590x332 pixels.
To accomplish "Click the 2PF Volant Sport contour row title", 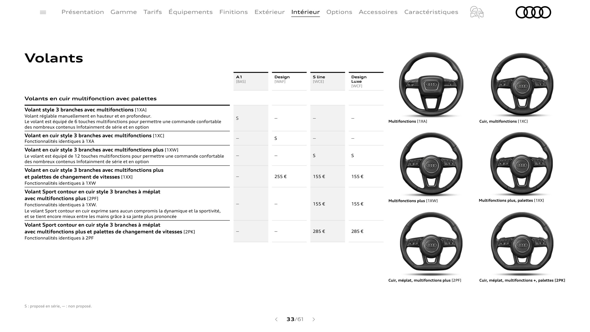I will click(x=92, y=195).
